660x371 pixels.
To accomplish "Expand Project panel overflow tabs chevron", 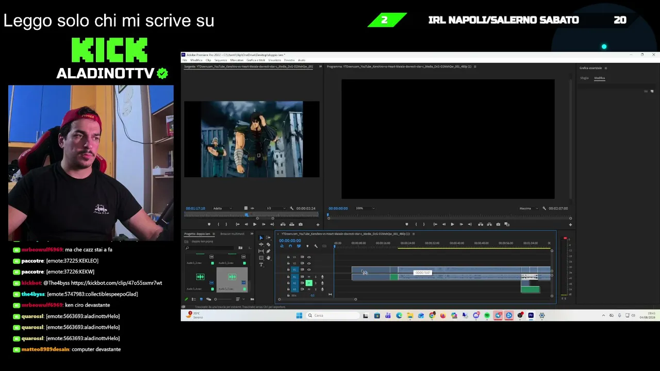I will click(x=252, y=234).
